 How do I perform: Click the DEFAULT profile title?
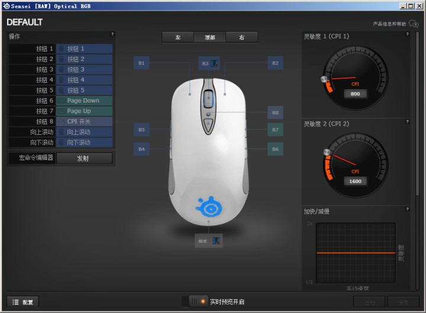point(24,22)
